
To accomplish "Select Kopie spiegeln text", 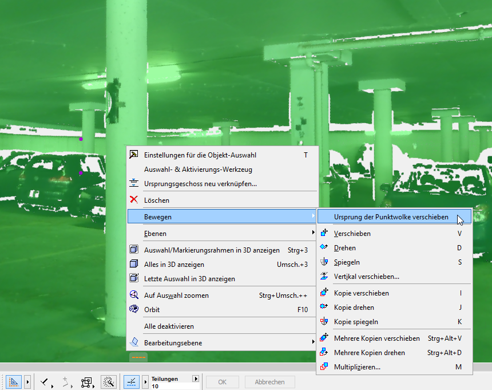I will point(356,322).
